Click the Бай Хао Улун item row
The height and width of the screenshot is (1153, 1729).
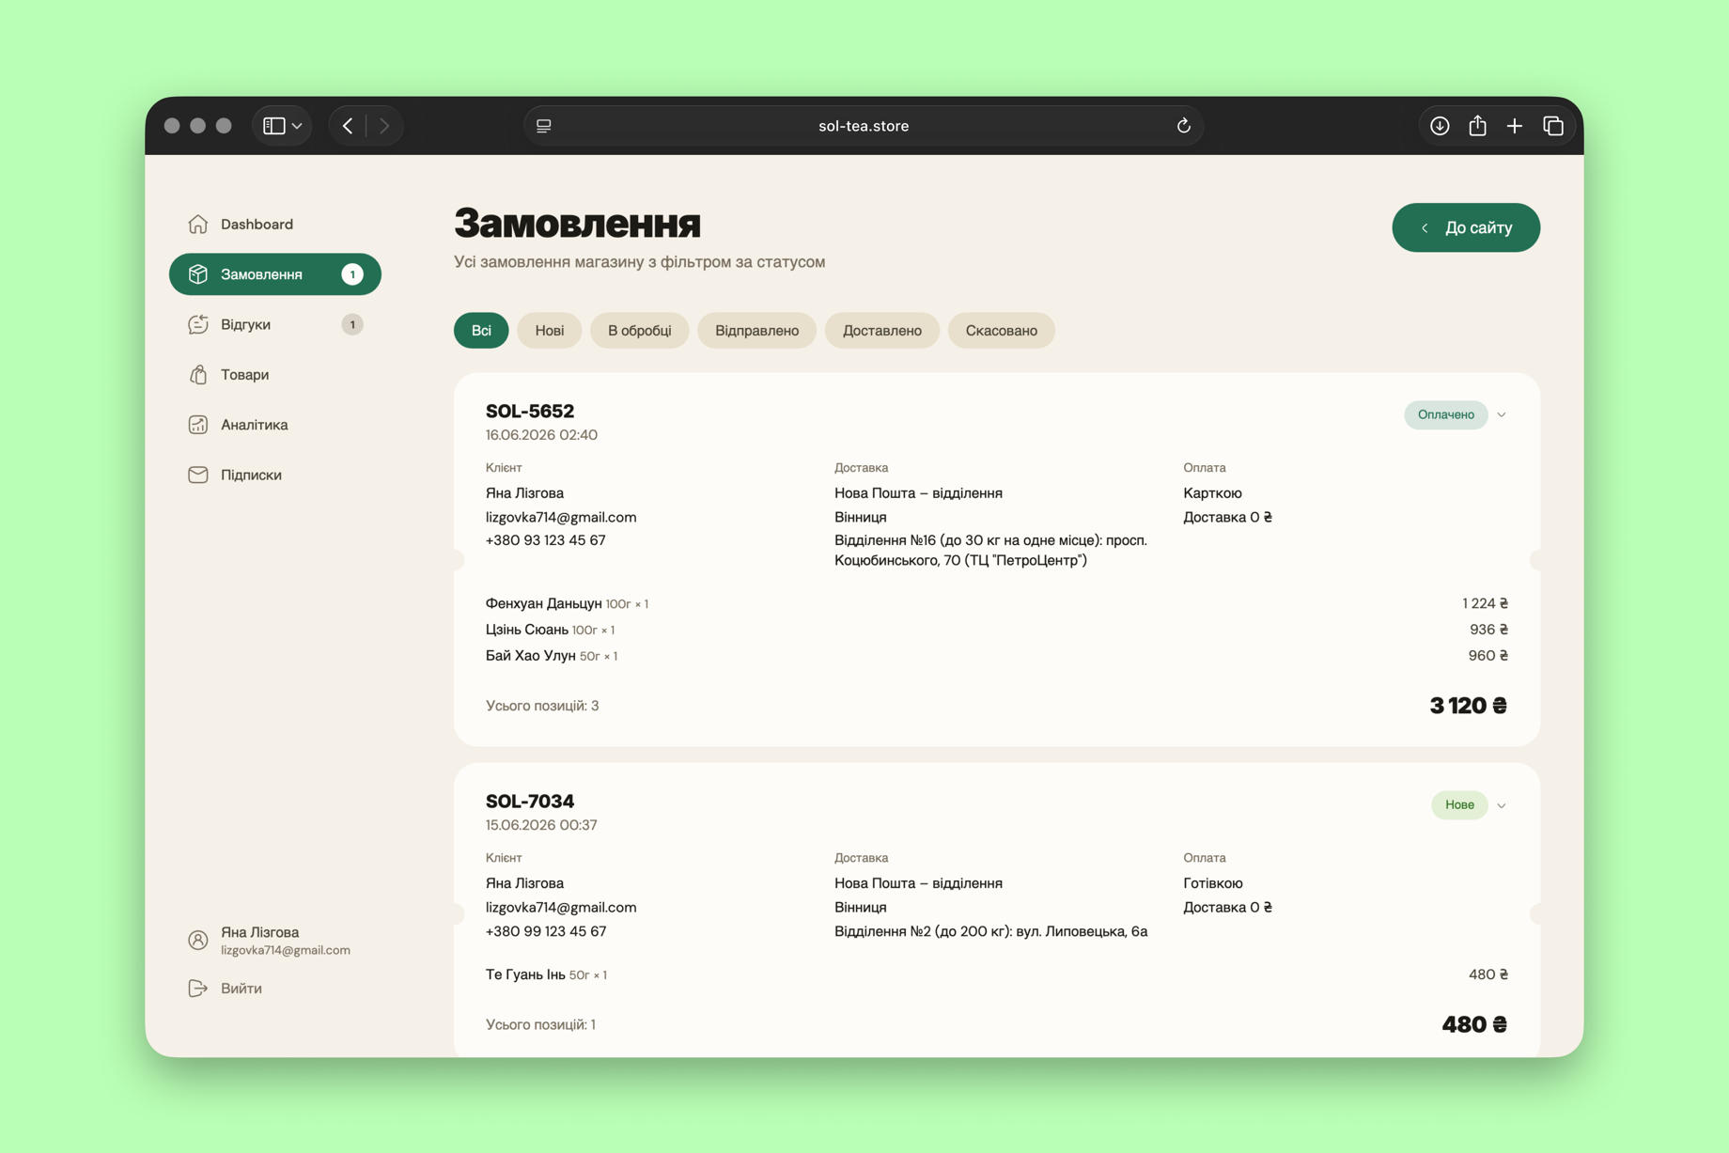pyautogui.click(x=996, y=656)
